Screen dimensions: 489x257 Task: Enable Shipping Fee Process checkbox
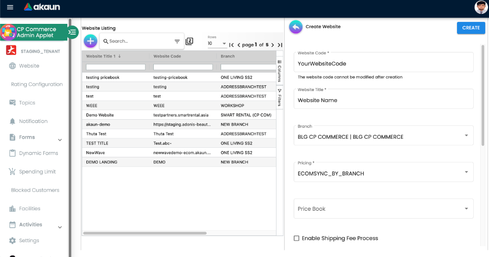(297, 238)
